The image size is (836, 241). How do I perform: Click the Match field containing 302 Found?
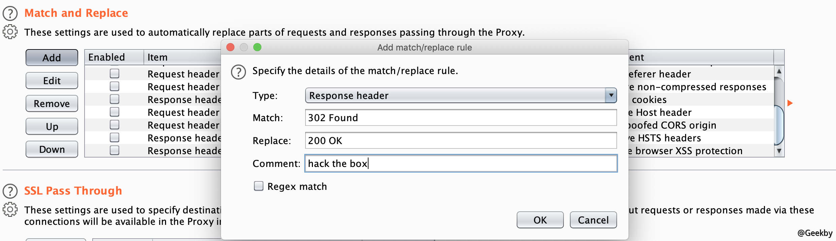coord(461,118)
